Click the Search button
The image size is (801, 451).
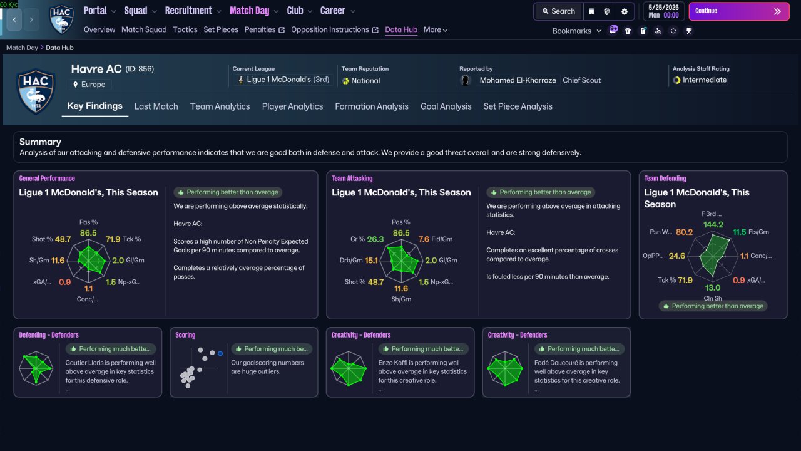(x=558, y=11)
